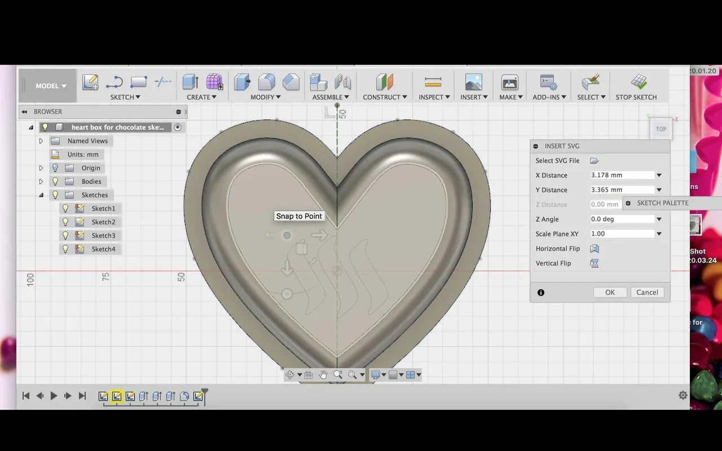Pick the Chamfer tool icon
This screenshot has width=722, height=451.
tap(291, 82)
